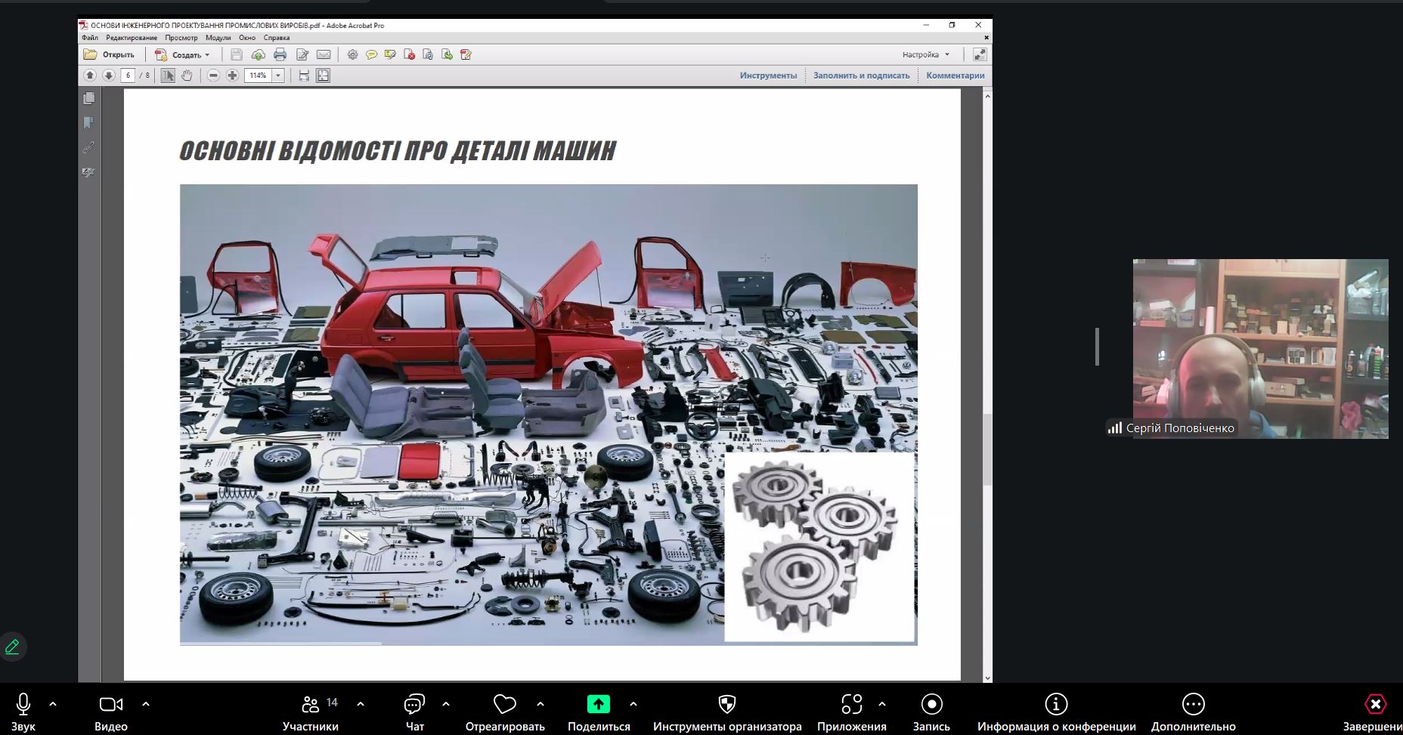Click the Send by email envelope icon

(324, 54)
